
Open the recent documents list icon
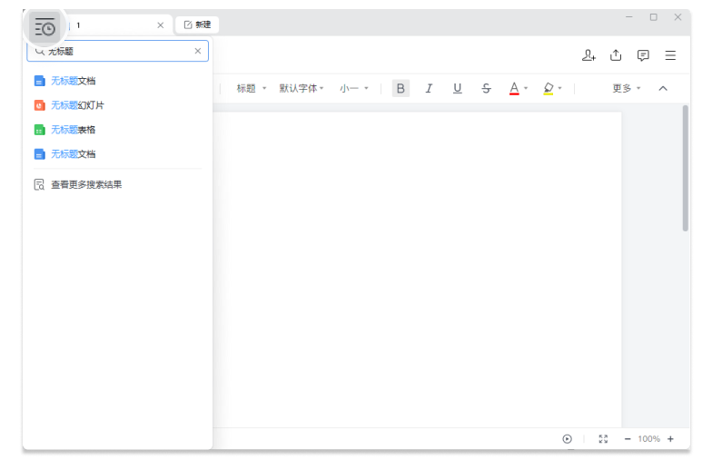pos(44,27)
